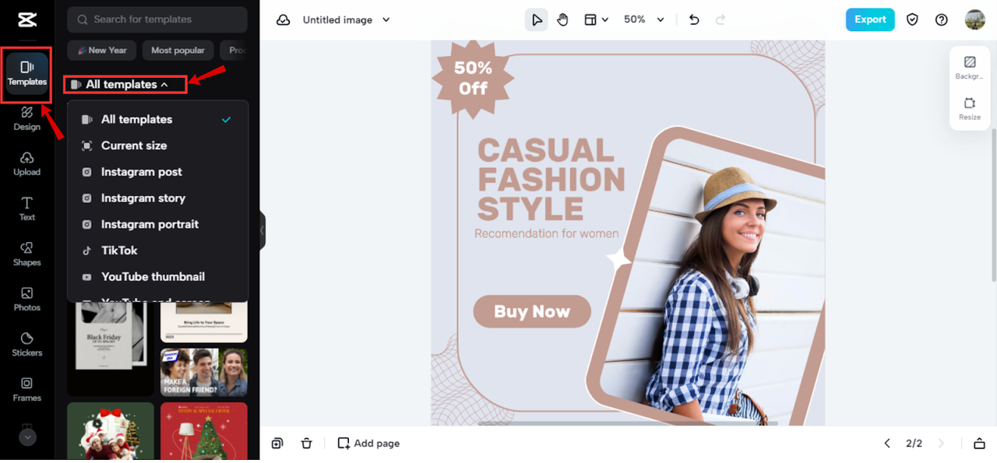Image resolution: width=997 pixels, height=463 pixels.
Task: Select the Most popular tag
Action: pyautogui.click(x=178, y=50)
